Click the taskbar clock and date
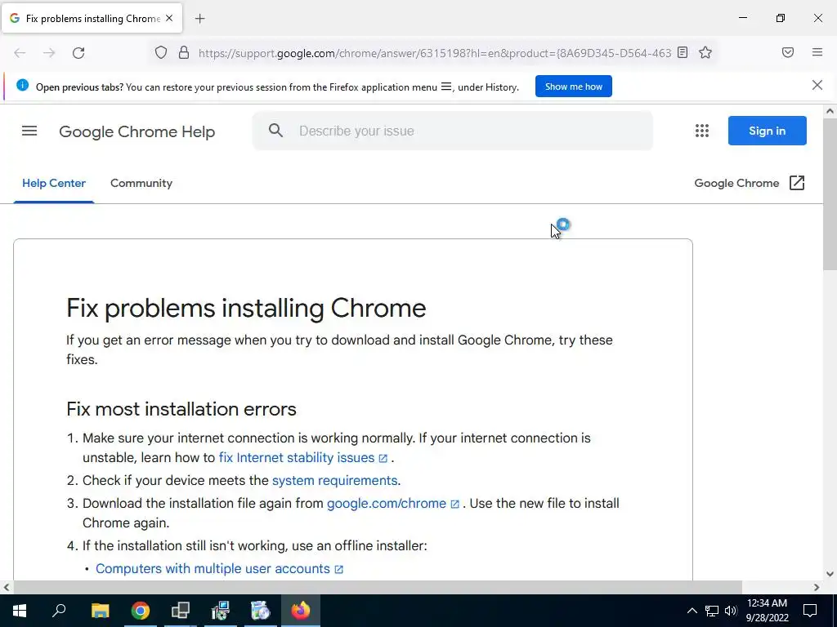837x627 pixels. [x=767, y=611]
